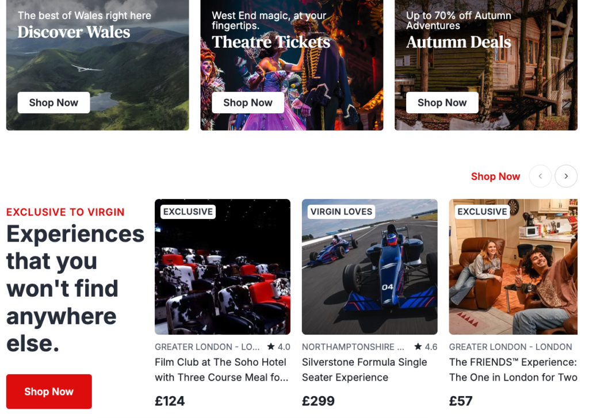Click the EXCLUSIVE badge on FRIENDS card

coord(482,212)
